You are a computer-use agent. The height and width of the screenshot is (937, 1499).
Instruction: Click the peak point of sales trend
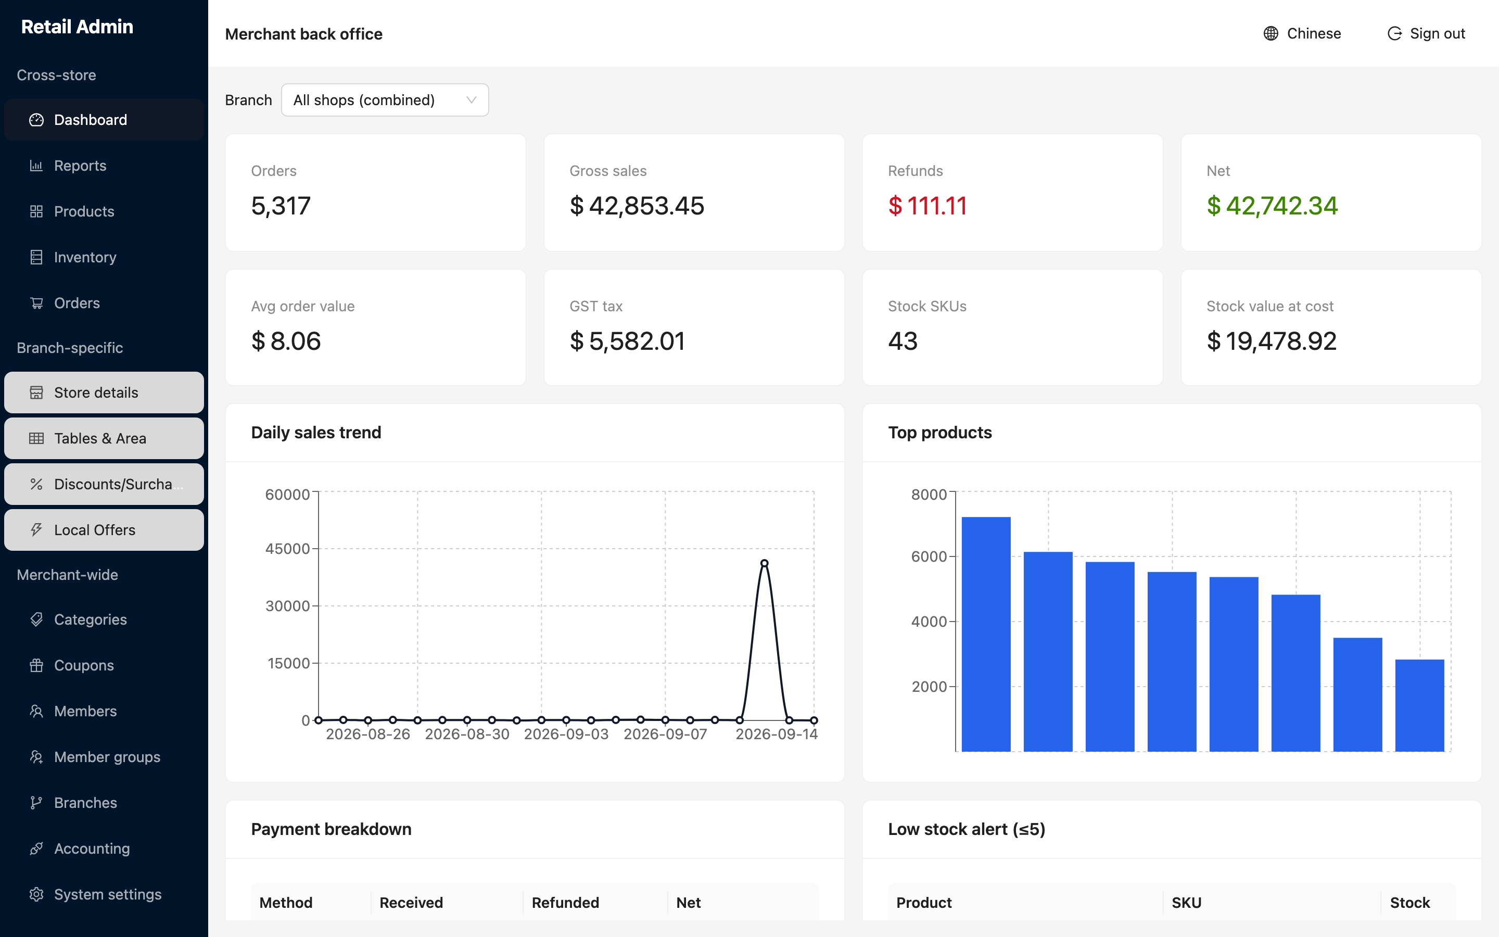pos(765,563)
